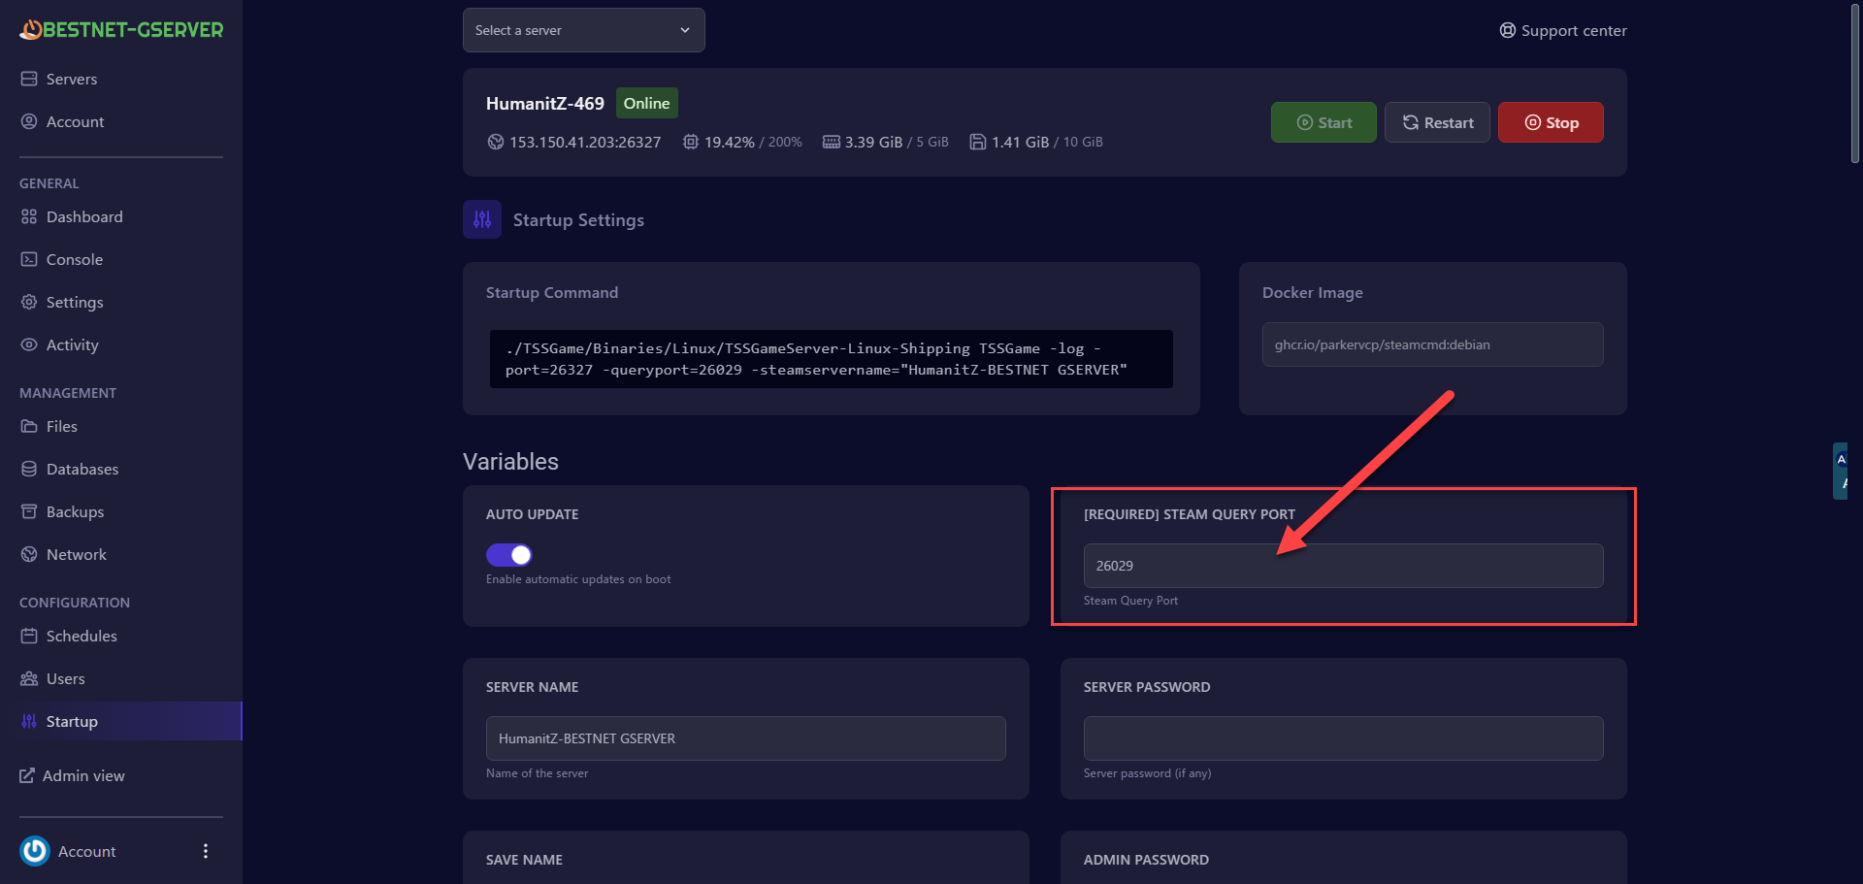This screenshot has width=1863, height=884.
Task: Click the 'Name of the server' hint
Action: click(537, 773)
